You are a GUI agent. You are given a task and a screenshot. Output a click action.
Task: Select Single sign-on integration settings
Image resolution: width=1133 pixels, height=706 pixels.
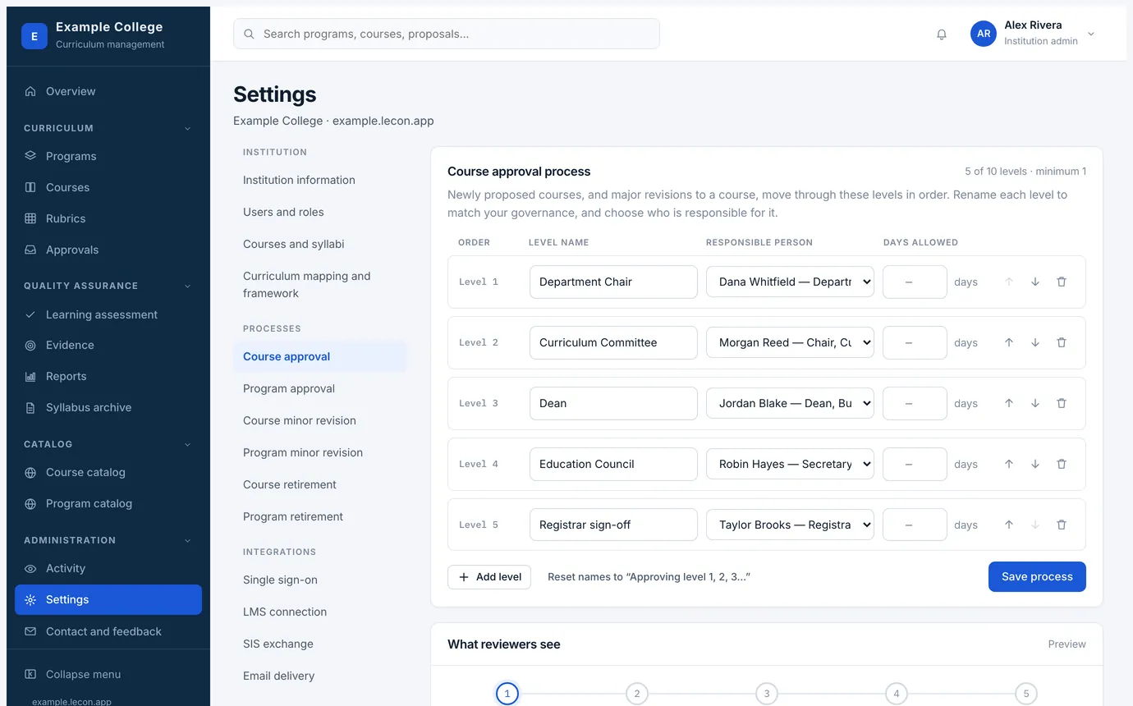[x=320, y=580]
